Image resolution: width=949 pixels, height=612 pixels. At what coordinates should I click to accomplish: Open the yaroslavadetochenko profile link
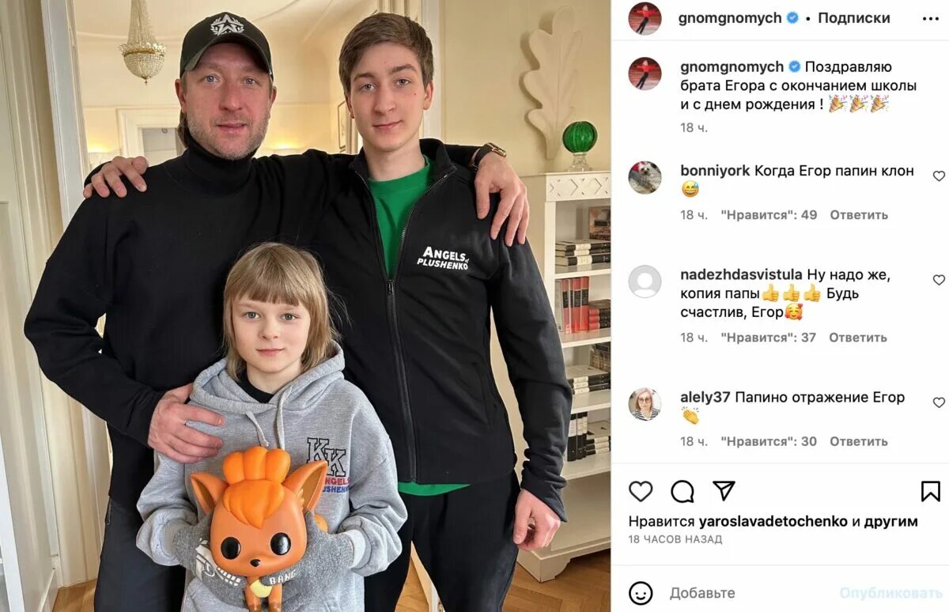coord(773,521)
